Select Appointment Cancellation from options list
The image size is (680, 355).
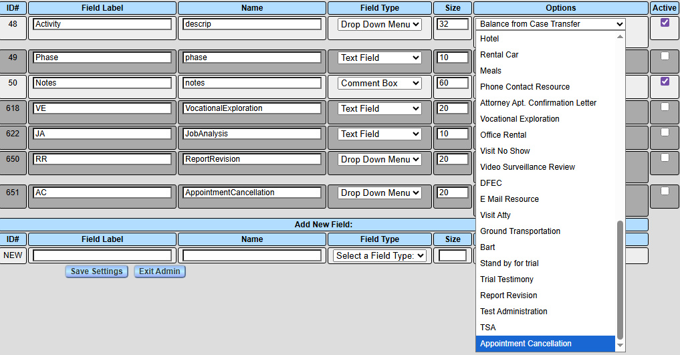[x=526, y=344]
